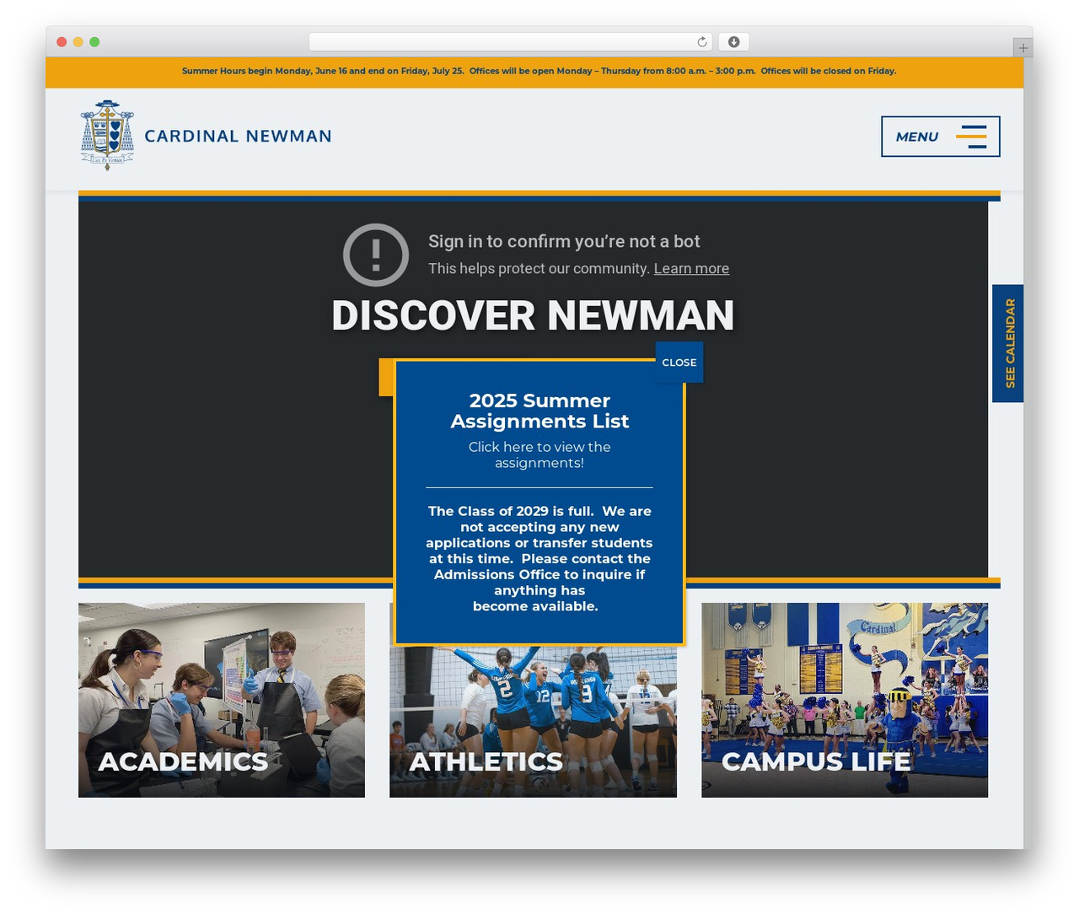
Task: Click the Discover Newman headline
Action: (x=533, y=316)
